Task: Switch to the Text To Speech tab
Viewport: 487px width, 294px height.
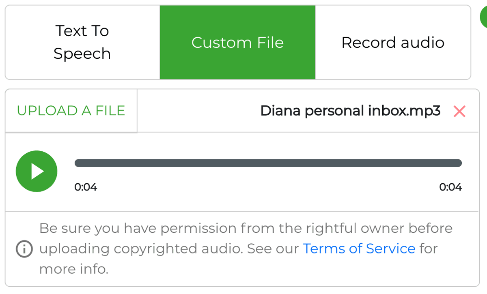Action: tap(82, 42)
